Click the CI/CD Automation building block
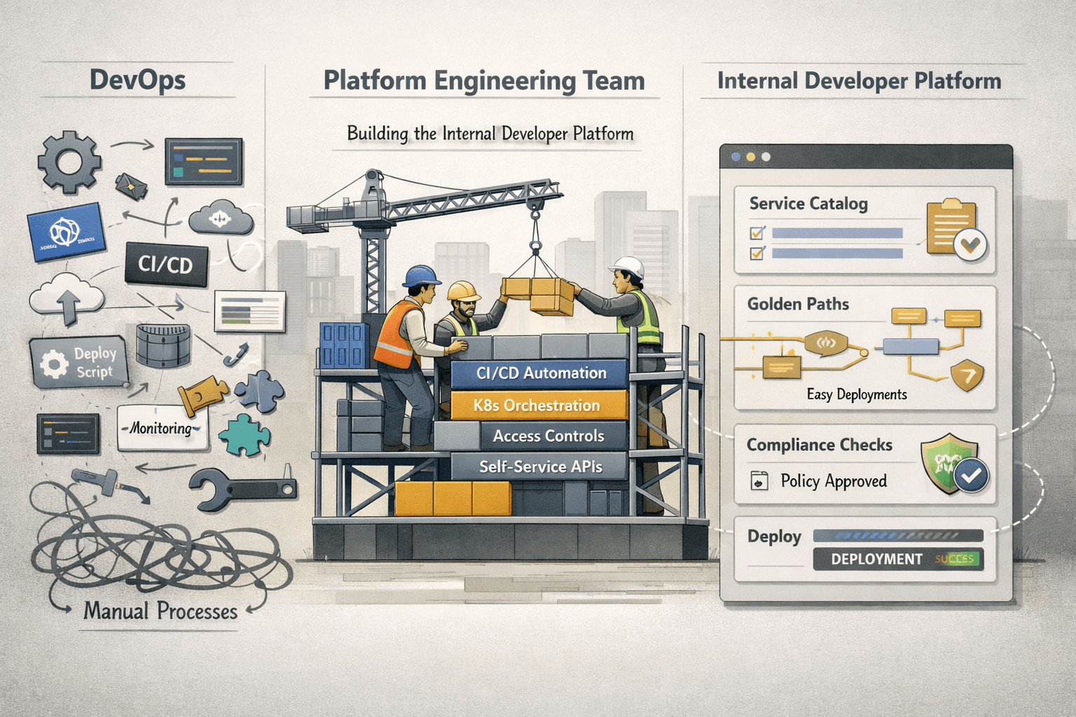 point(540,373)
